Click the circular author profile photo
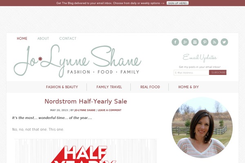Viewport: 245px width, 163px height. 202,128
